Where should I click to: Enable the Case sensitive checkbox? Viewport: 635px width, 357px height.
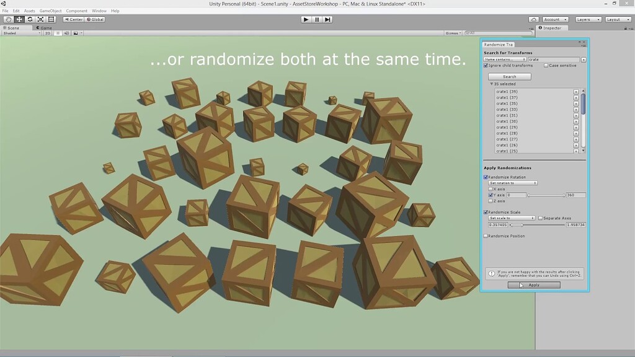pos(546,66)
